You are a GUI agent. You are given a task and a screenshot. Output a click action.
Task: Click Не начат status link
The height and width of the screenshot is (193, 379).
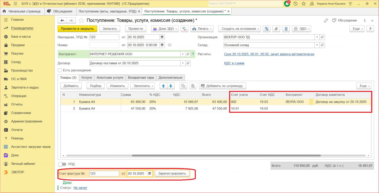coord(80,188)
